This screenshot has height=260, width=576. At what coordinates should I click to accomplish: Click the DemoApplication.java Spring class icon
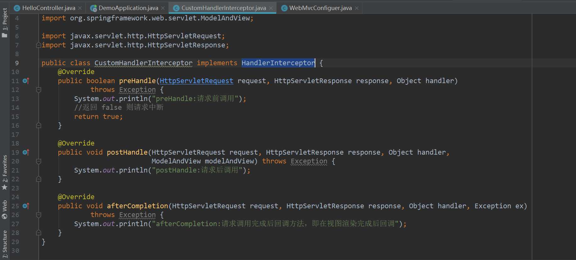click(x=93, y=8)
